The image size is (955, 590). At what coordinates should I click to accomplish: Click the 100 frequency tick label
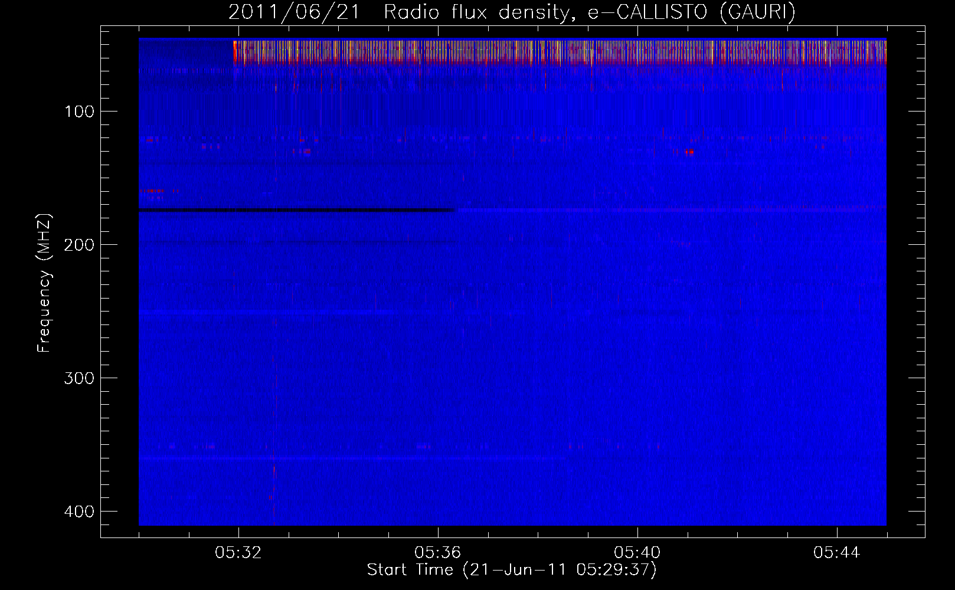[x=79, y=112]
